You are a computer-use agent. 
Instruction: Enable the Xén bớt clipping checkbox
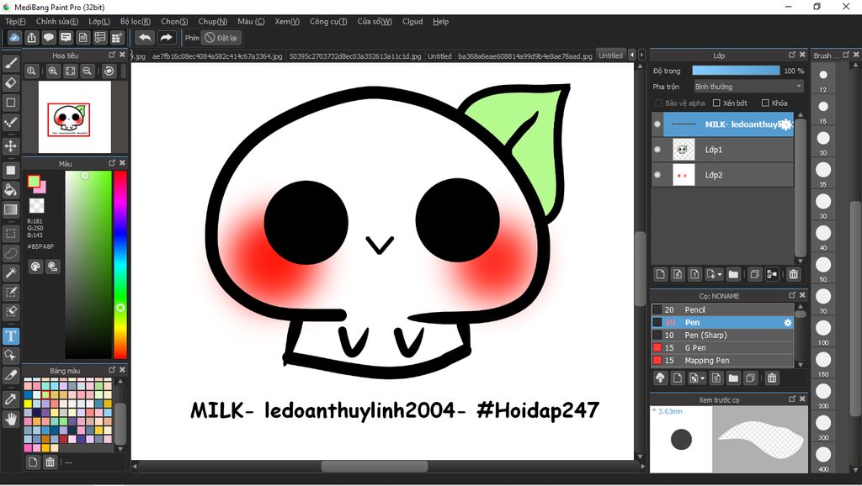click(716, 103)
